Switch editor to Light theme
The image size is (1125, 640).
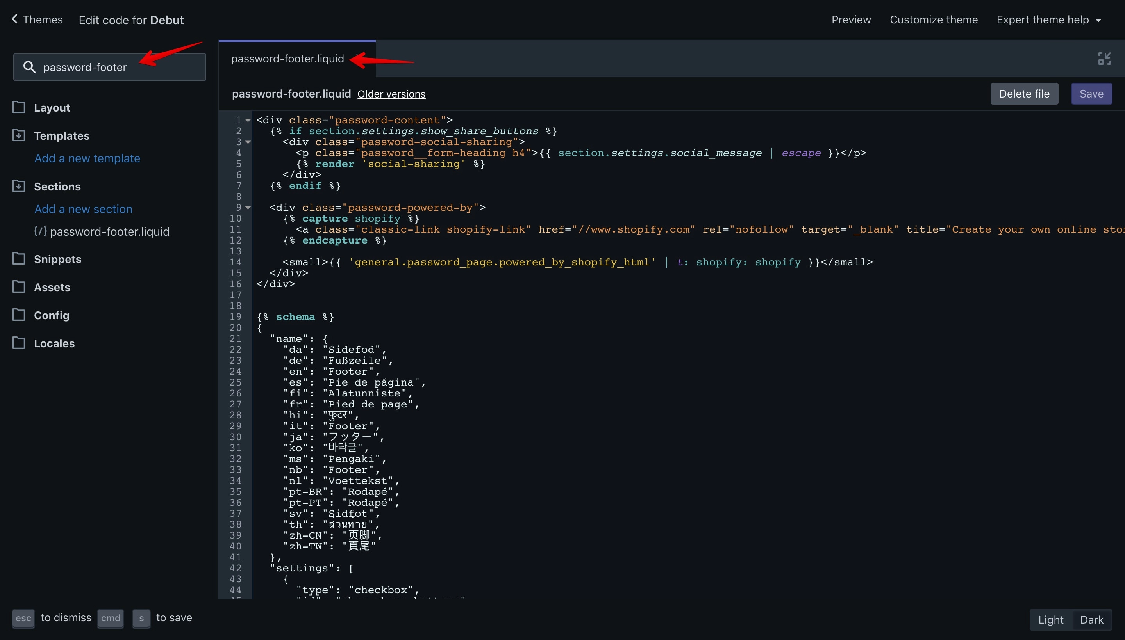[1051, 620]
